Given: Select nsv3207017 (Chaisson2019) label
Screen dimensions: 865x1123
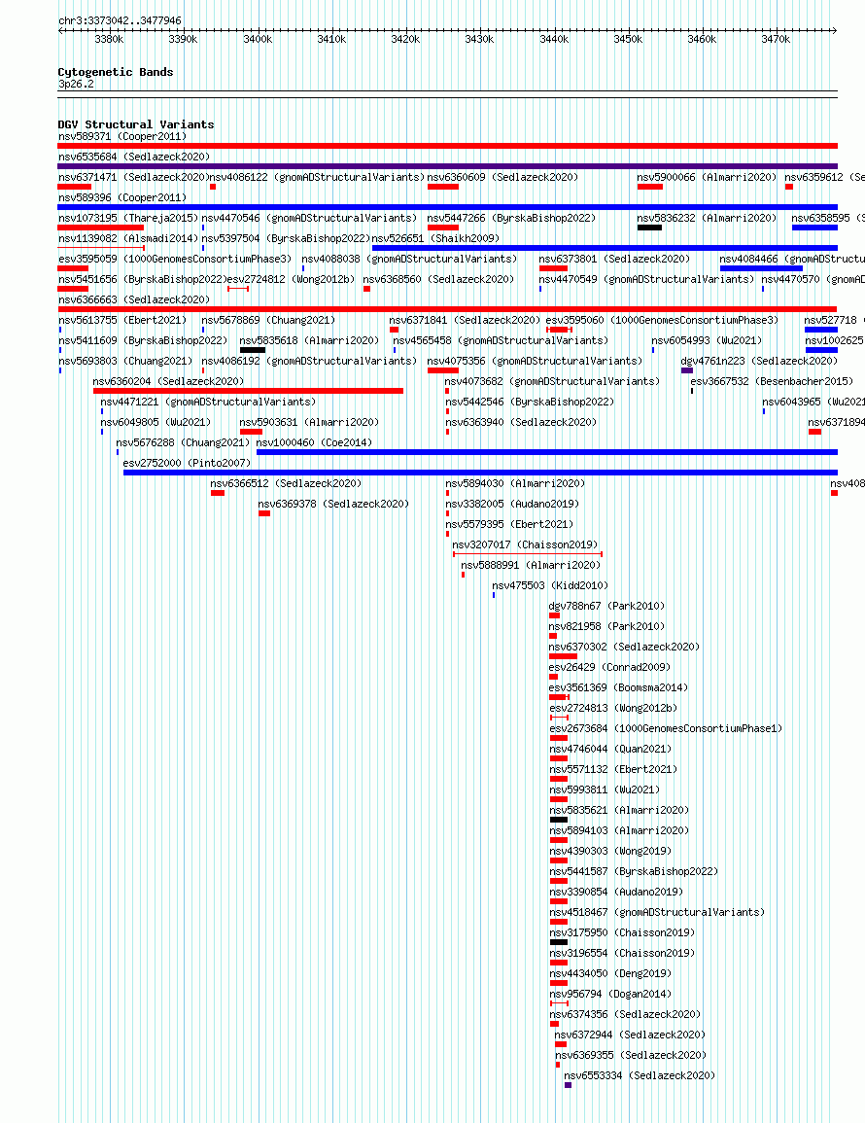Looking at the screenshot, I should 525,544.
